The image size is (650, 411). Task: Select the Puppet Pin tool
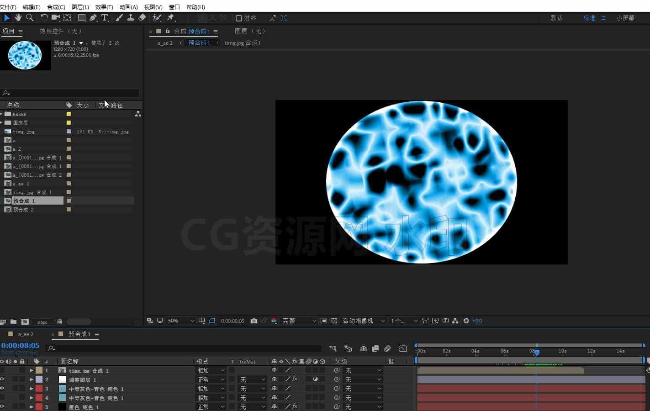tap(171, 18)
